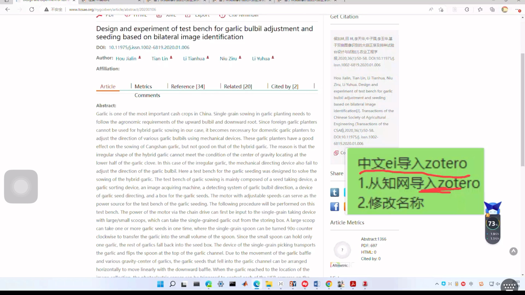Click the 'Get Citation' heading
Viewport: 525px width, 295px height.
coord(344,17)
